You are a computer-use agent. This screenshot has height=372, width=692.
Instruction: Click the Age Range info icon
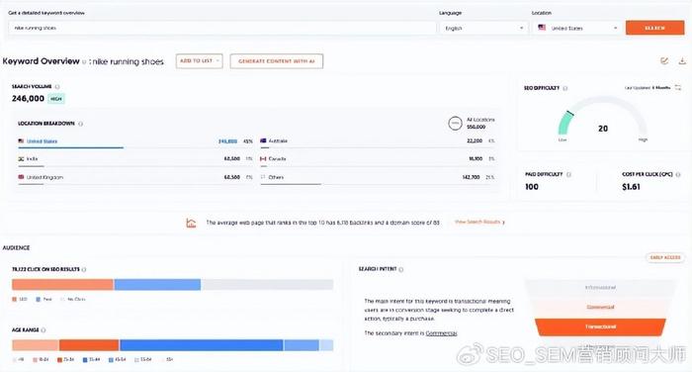pos(43,330)
